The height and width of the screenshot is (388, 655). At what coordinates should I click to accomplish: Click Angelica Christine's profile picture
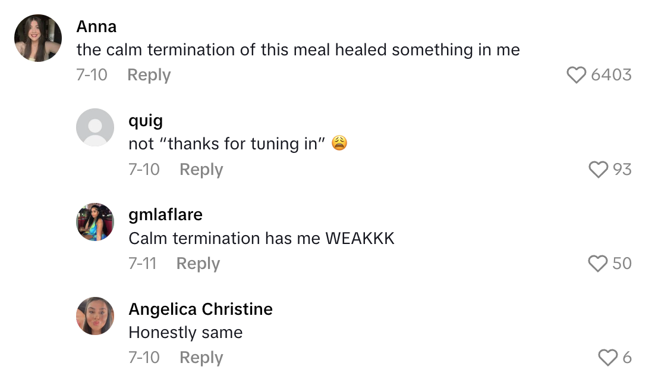[95, 316]
